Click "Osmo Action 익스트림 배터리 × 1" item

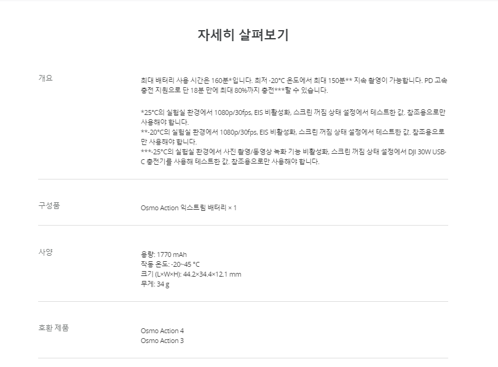pos(188,208)
